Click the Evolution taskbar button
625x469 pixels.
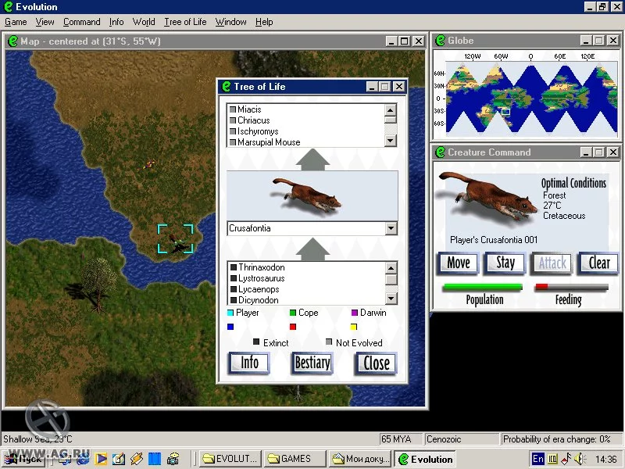(x=425, y=459)
